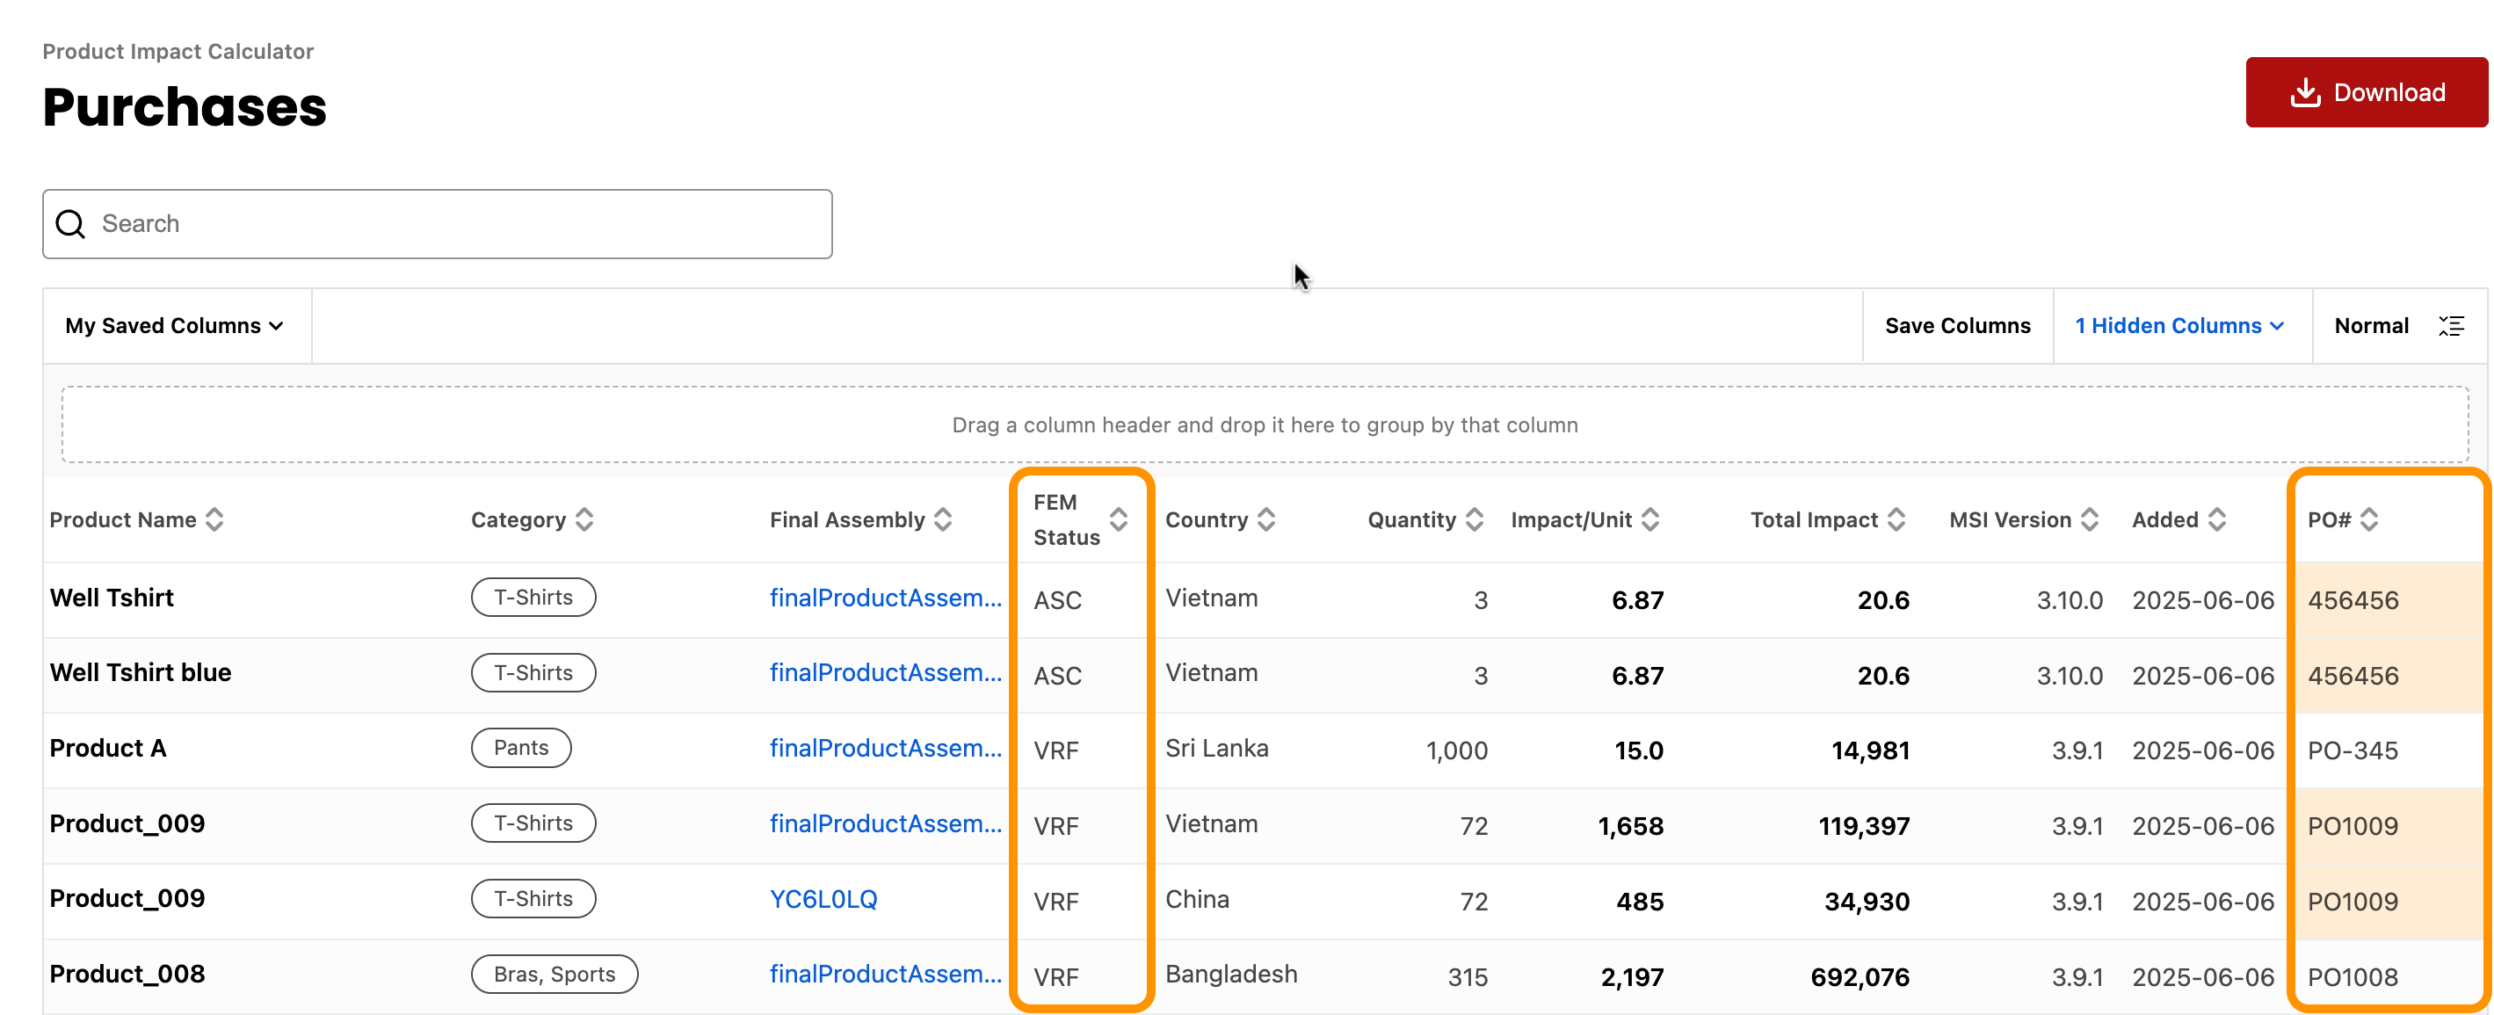Open finalProductAssem link for Product_008
Screen dimensions: 2494x1015
[886, 974]
